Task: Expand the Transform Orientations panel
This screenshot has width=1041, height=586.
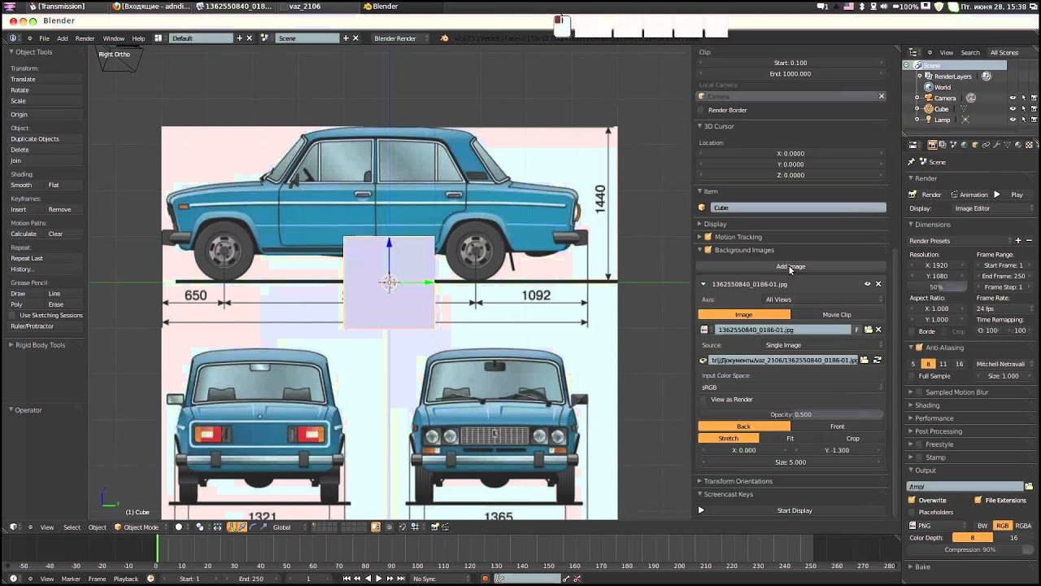Action: [x=699, y=481]
